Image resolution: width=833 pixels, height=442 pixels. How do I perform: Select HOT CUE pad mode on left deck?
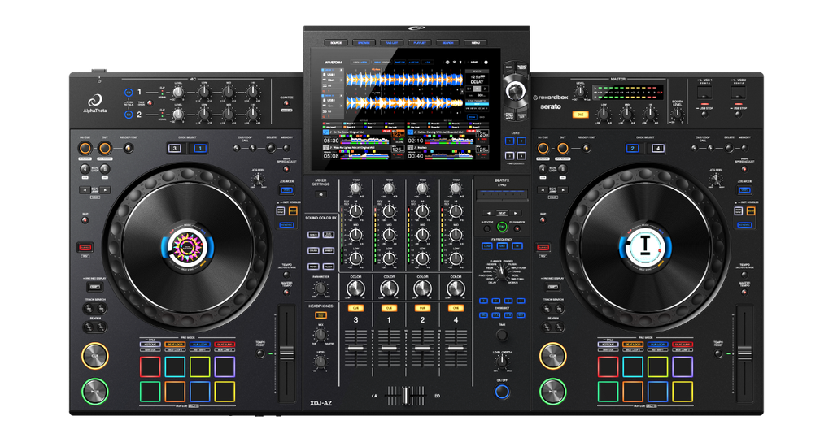150,344
